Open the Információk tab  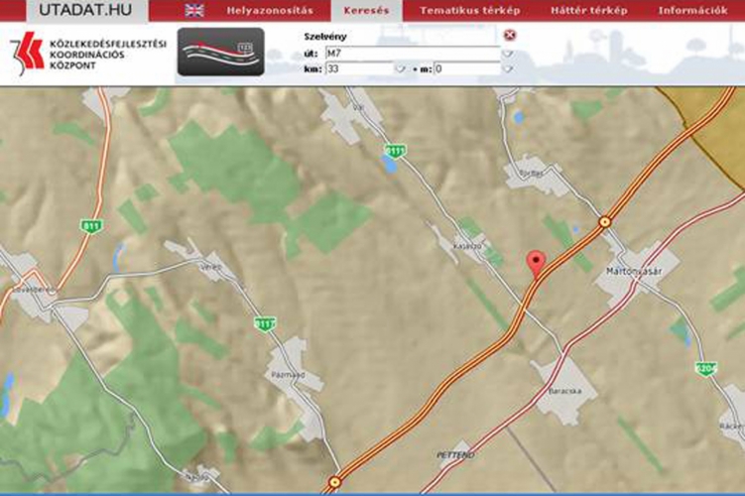pyautogui.click(x=692, y=11)
